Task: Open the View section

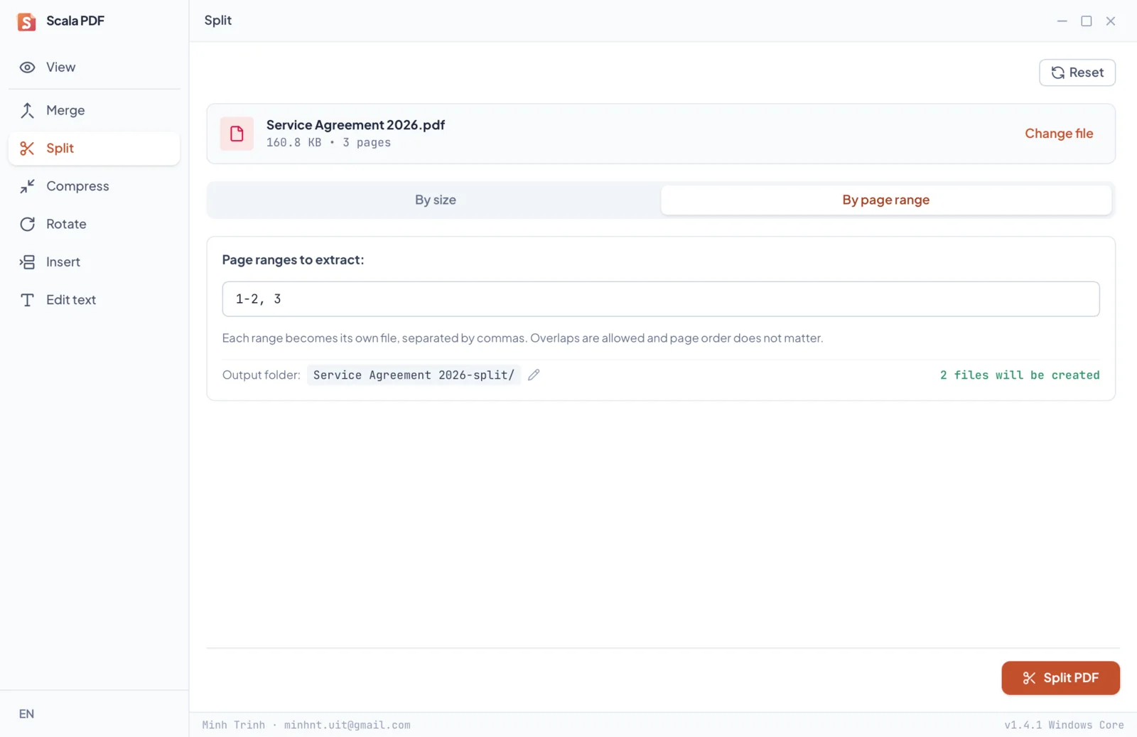Action: [94, 68]
